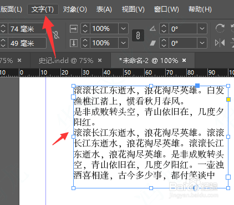Image resolution: width=234 pixels, height=205 pixels.
Task: Open the 表(A) menu
Action: coord(104,9)
